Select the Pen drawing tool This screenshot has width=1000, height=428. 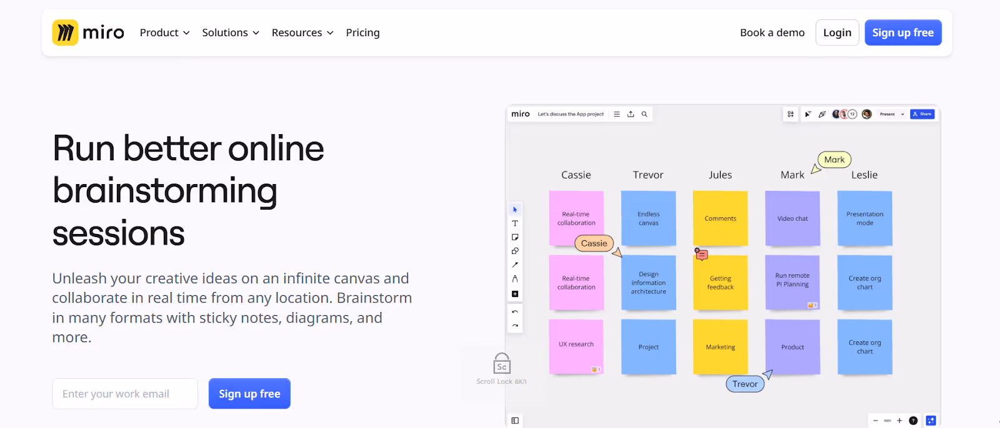(515, 279)
